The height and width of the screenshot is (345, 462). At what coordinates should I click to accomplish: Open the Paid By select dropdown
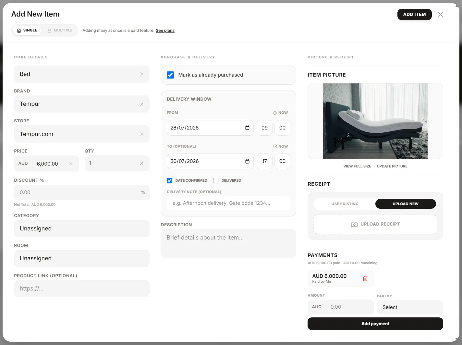[x=410, y=307]
